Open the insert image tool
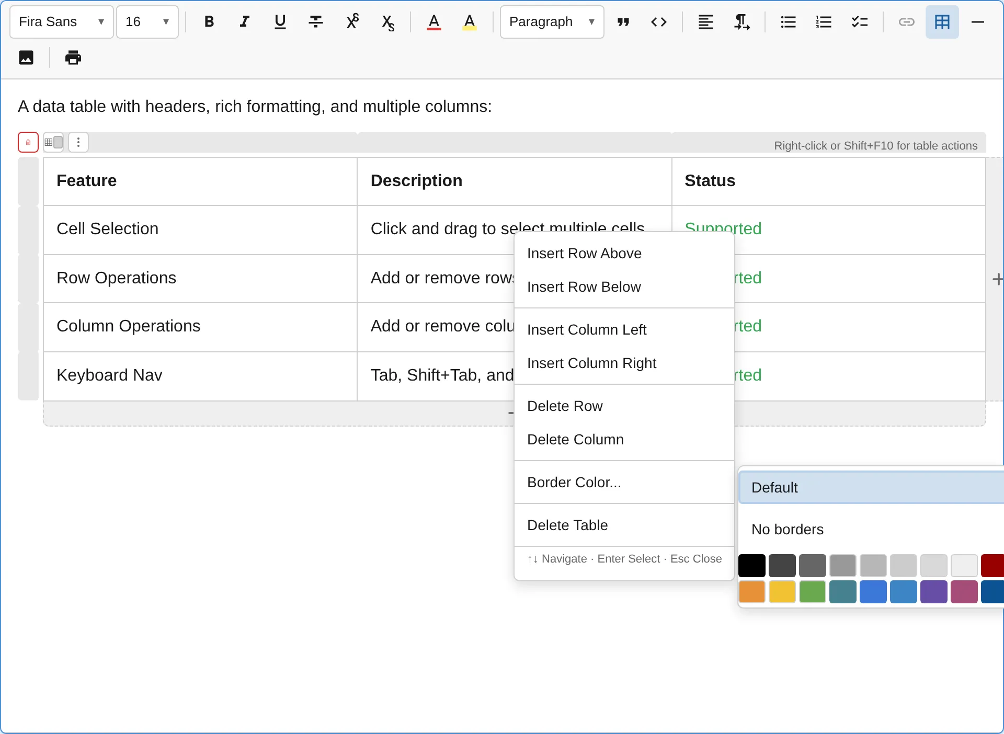 coord(26,58)
